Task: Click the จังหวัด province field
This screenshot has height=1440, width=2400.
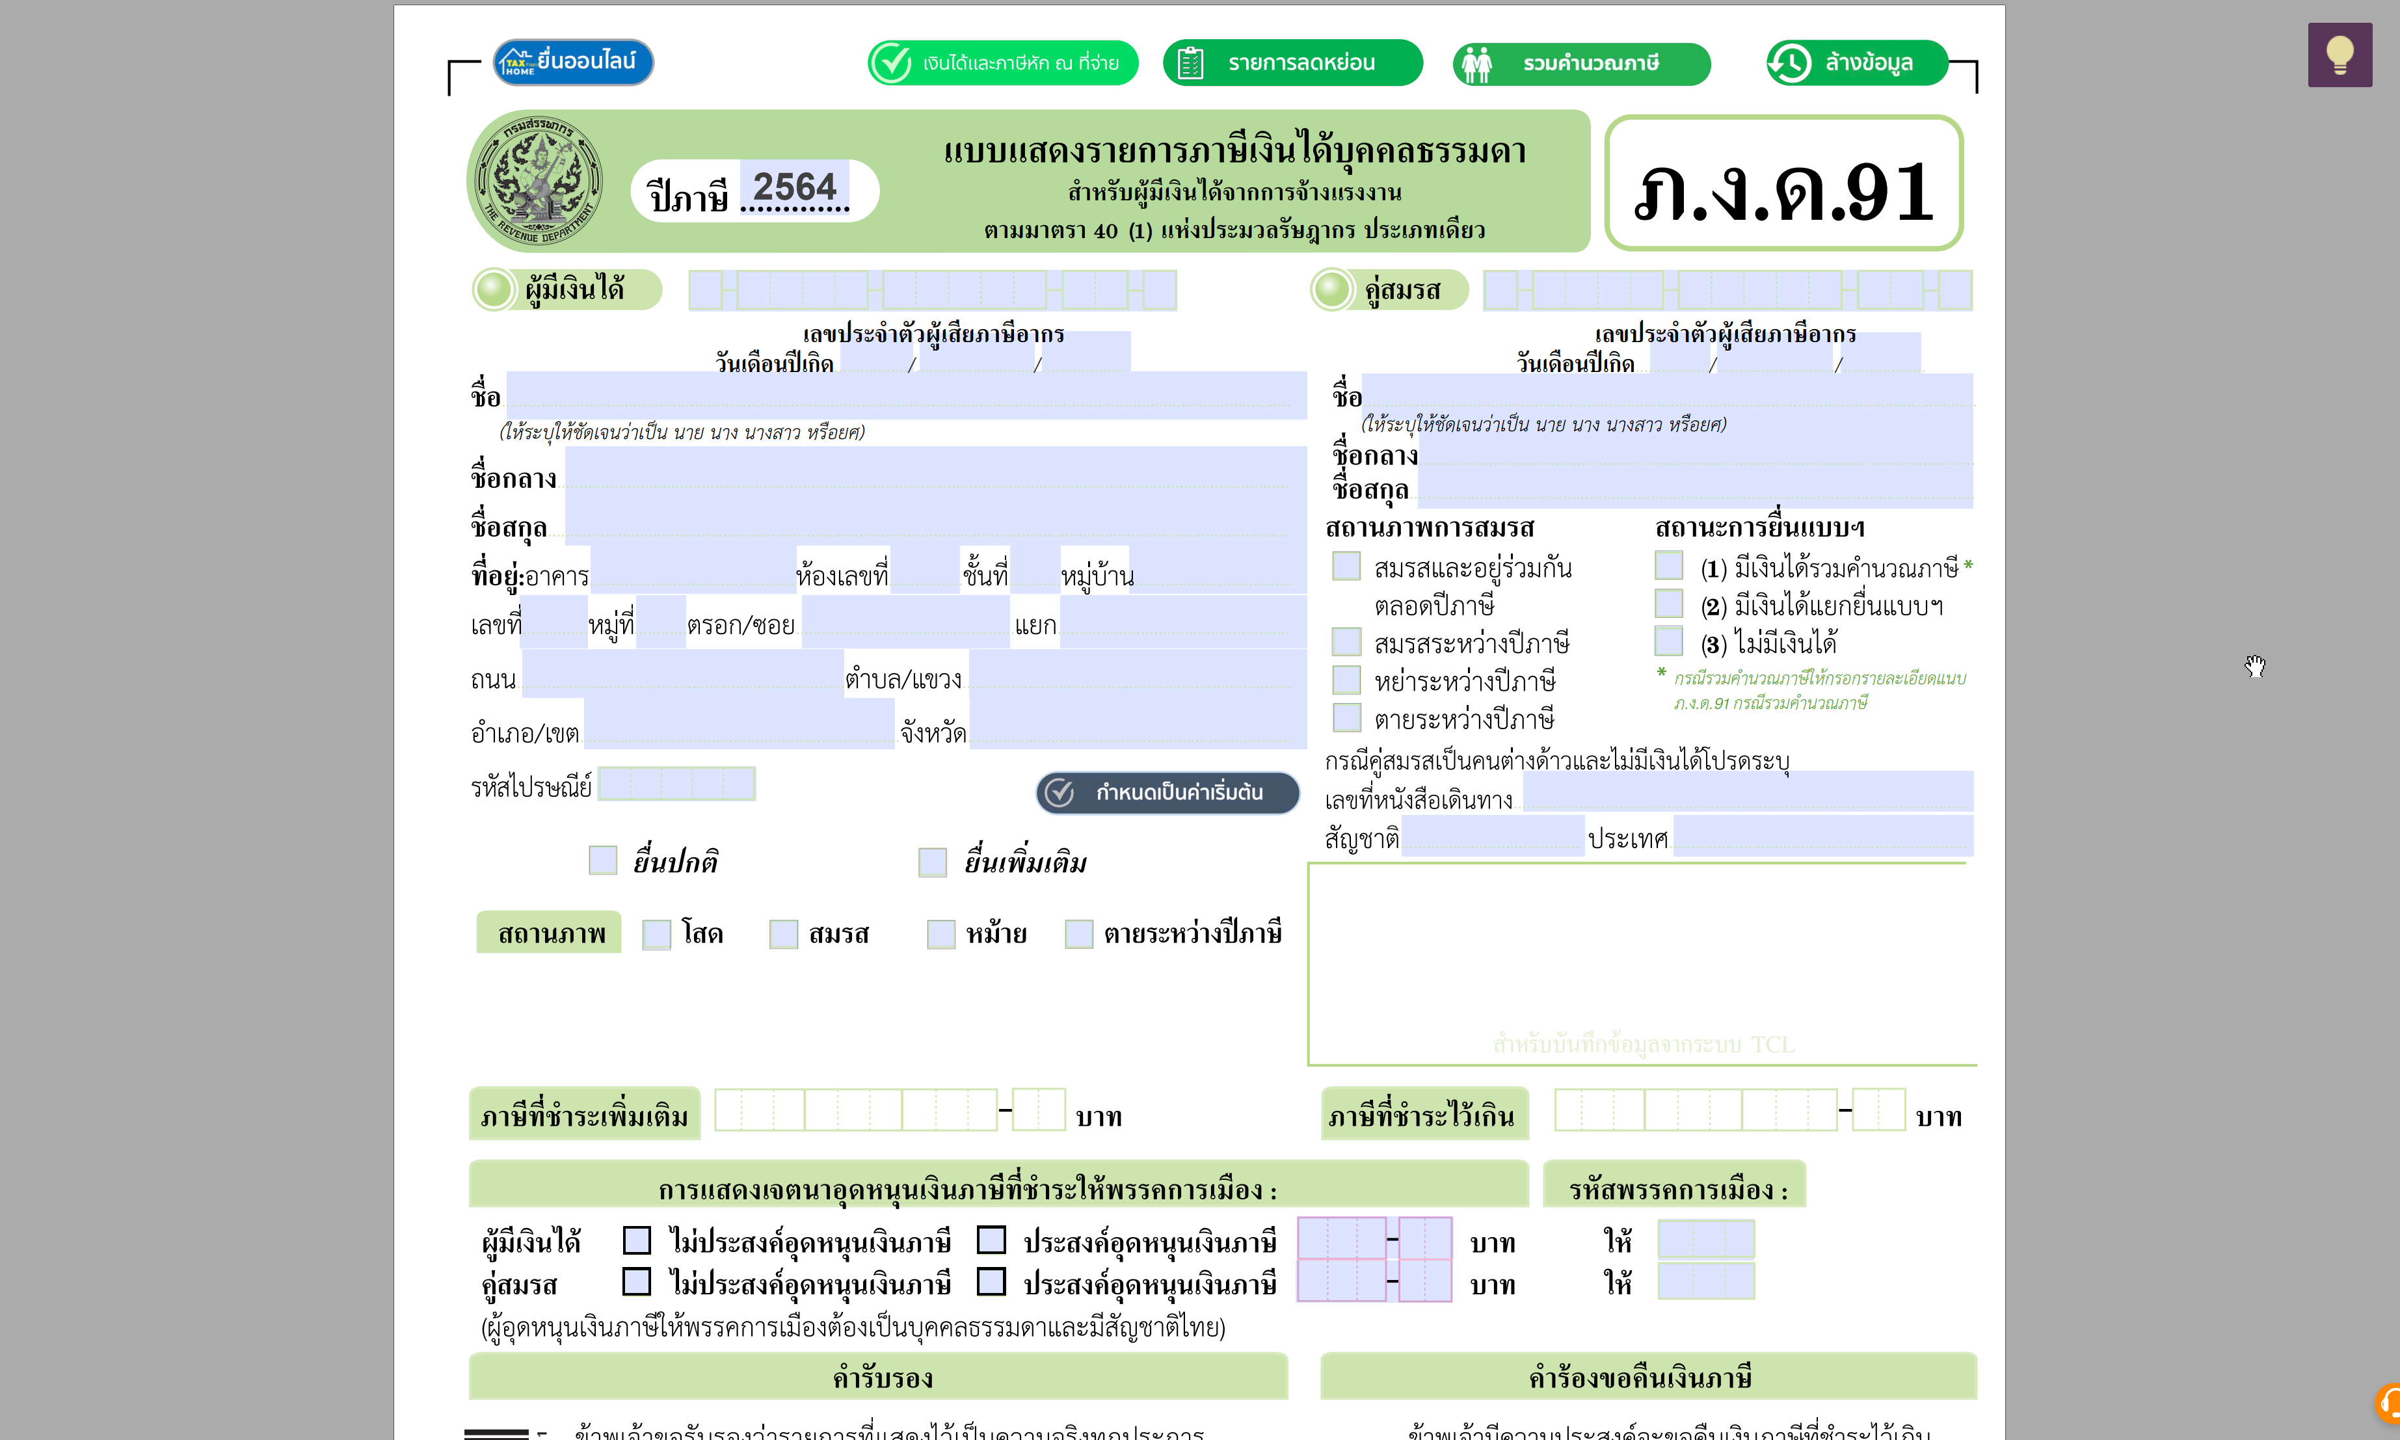Action: pos(1138,724)
